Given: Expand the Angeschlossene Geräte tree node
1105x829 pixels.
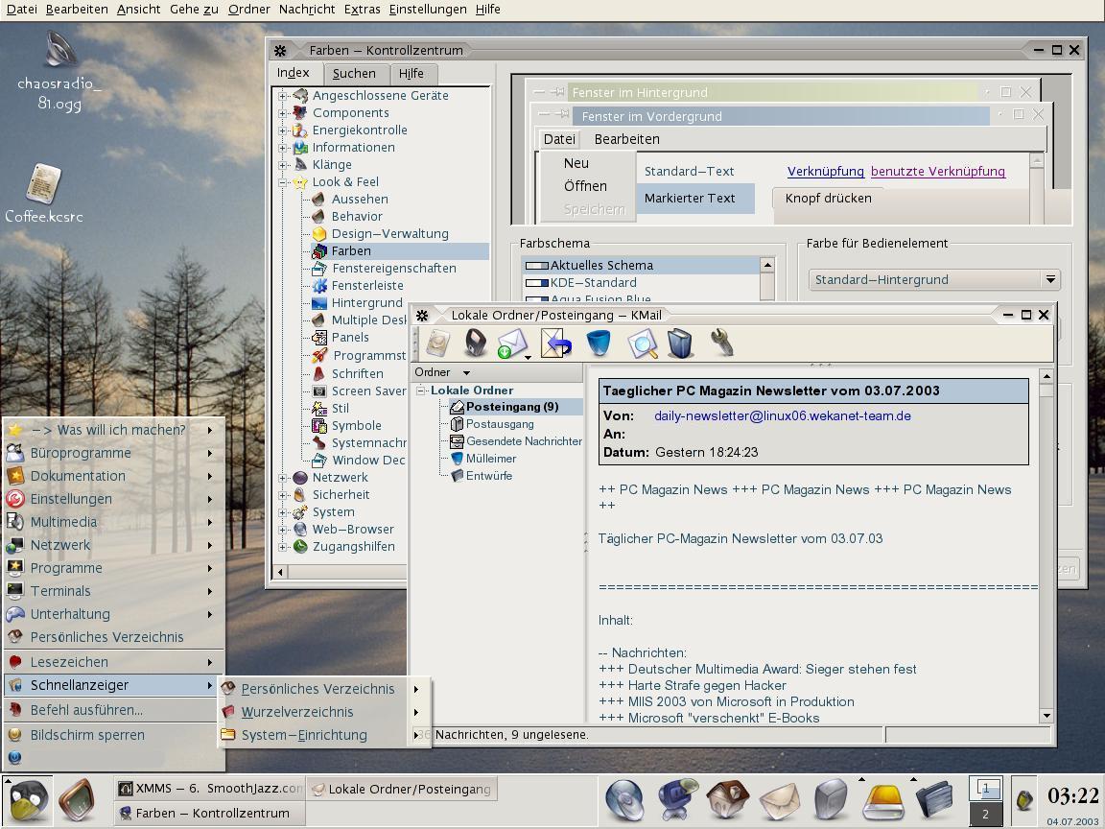Looking at the screenshot, I should click(x=283, y=96).
